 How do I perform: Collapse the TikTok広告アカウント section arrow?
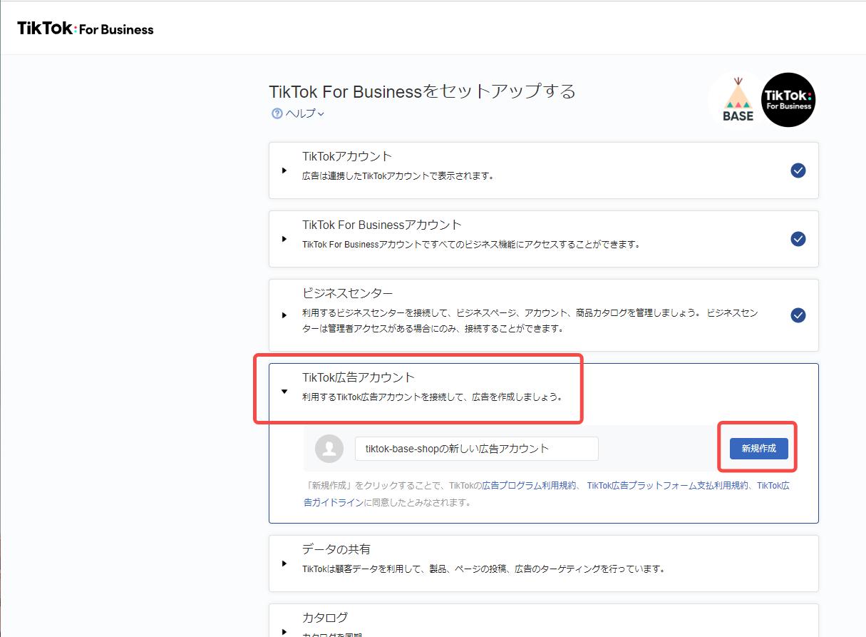(x=284, y=391)
